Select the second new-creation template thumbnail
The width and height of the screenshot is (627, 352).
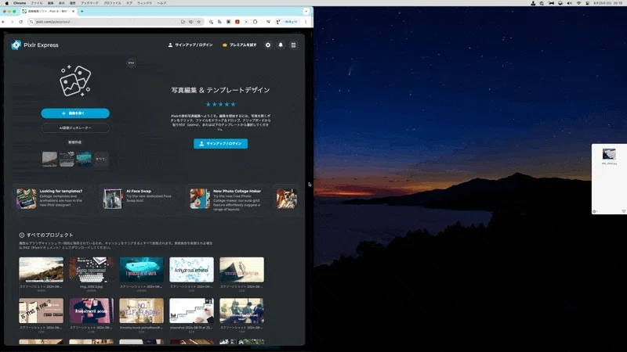coord(67,159)
